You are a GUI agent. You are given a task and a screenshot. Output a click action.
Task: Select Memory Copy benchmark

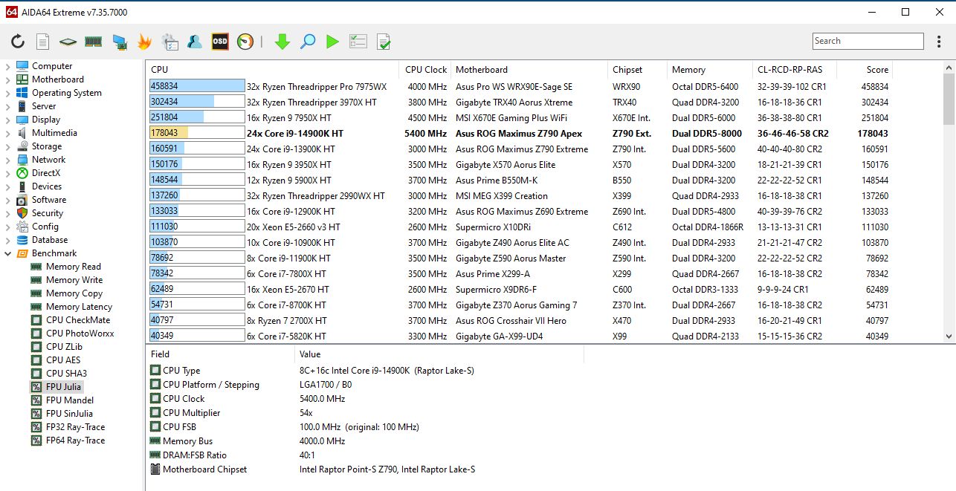tap(74, 293)
